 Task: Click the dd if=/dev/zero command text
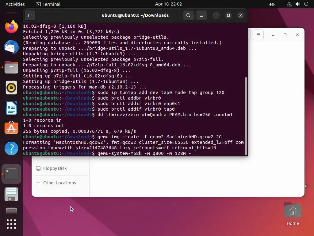coord(165,115)
